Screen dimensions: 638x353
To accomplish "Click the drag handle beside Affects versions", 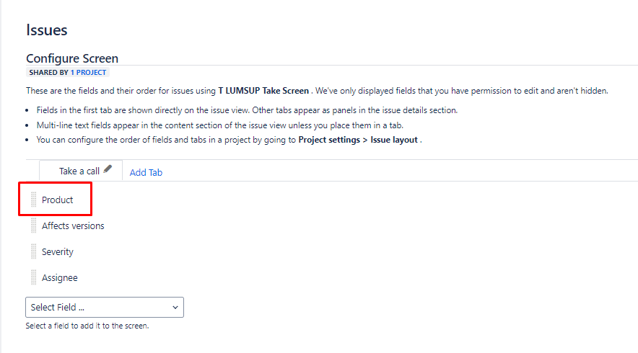I will coord(34,225).
